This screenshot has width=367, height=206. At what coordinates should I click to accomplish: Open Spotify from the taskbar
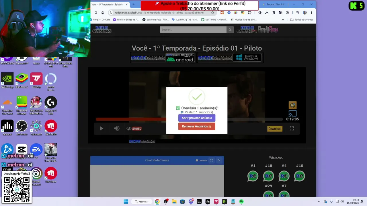coord(241,202)
